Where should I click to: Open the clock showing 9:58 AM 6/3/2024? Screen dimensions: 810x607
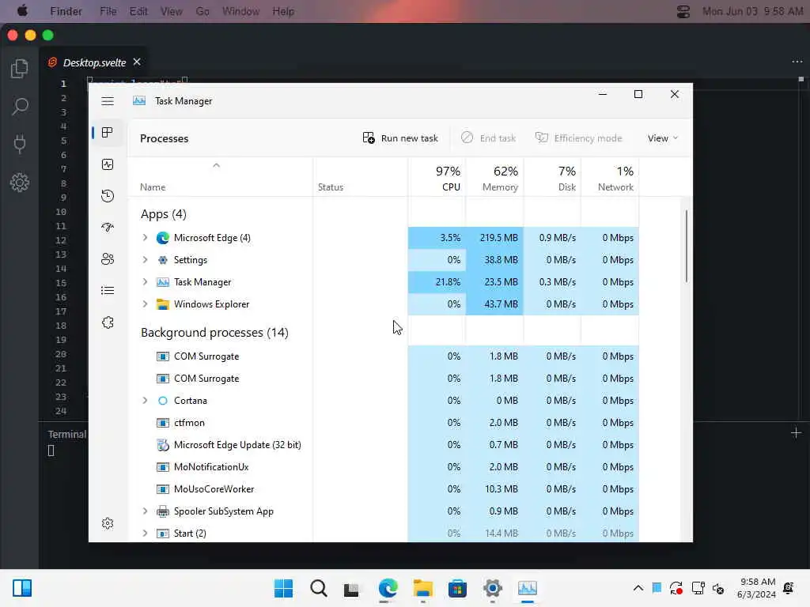pos(757,588)
